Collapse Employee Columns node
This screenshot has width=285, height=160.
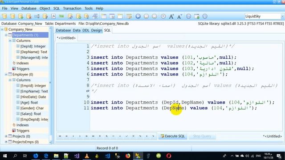[10, 80]
